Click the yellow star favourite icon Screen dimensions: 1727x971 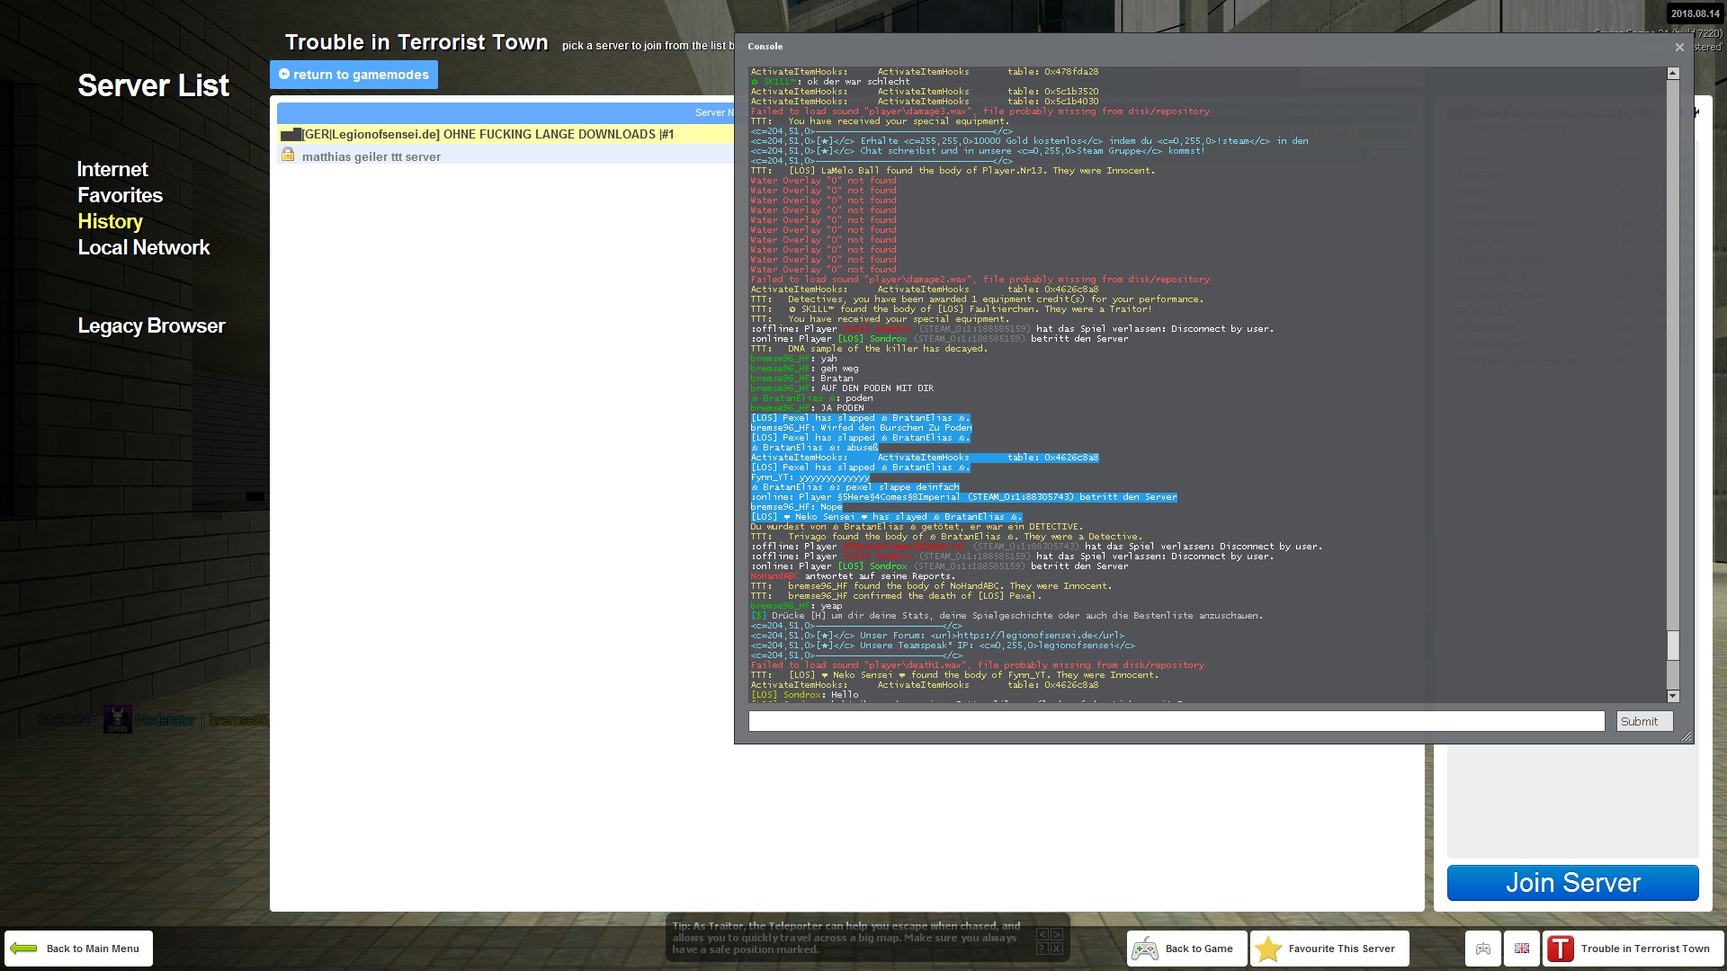coord(1268,949)
